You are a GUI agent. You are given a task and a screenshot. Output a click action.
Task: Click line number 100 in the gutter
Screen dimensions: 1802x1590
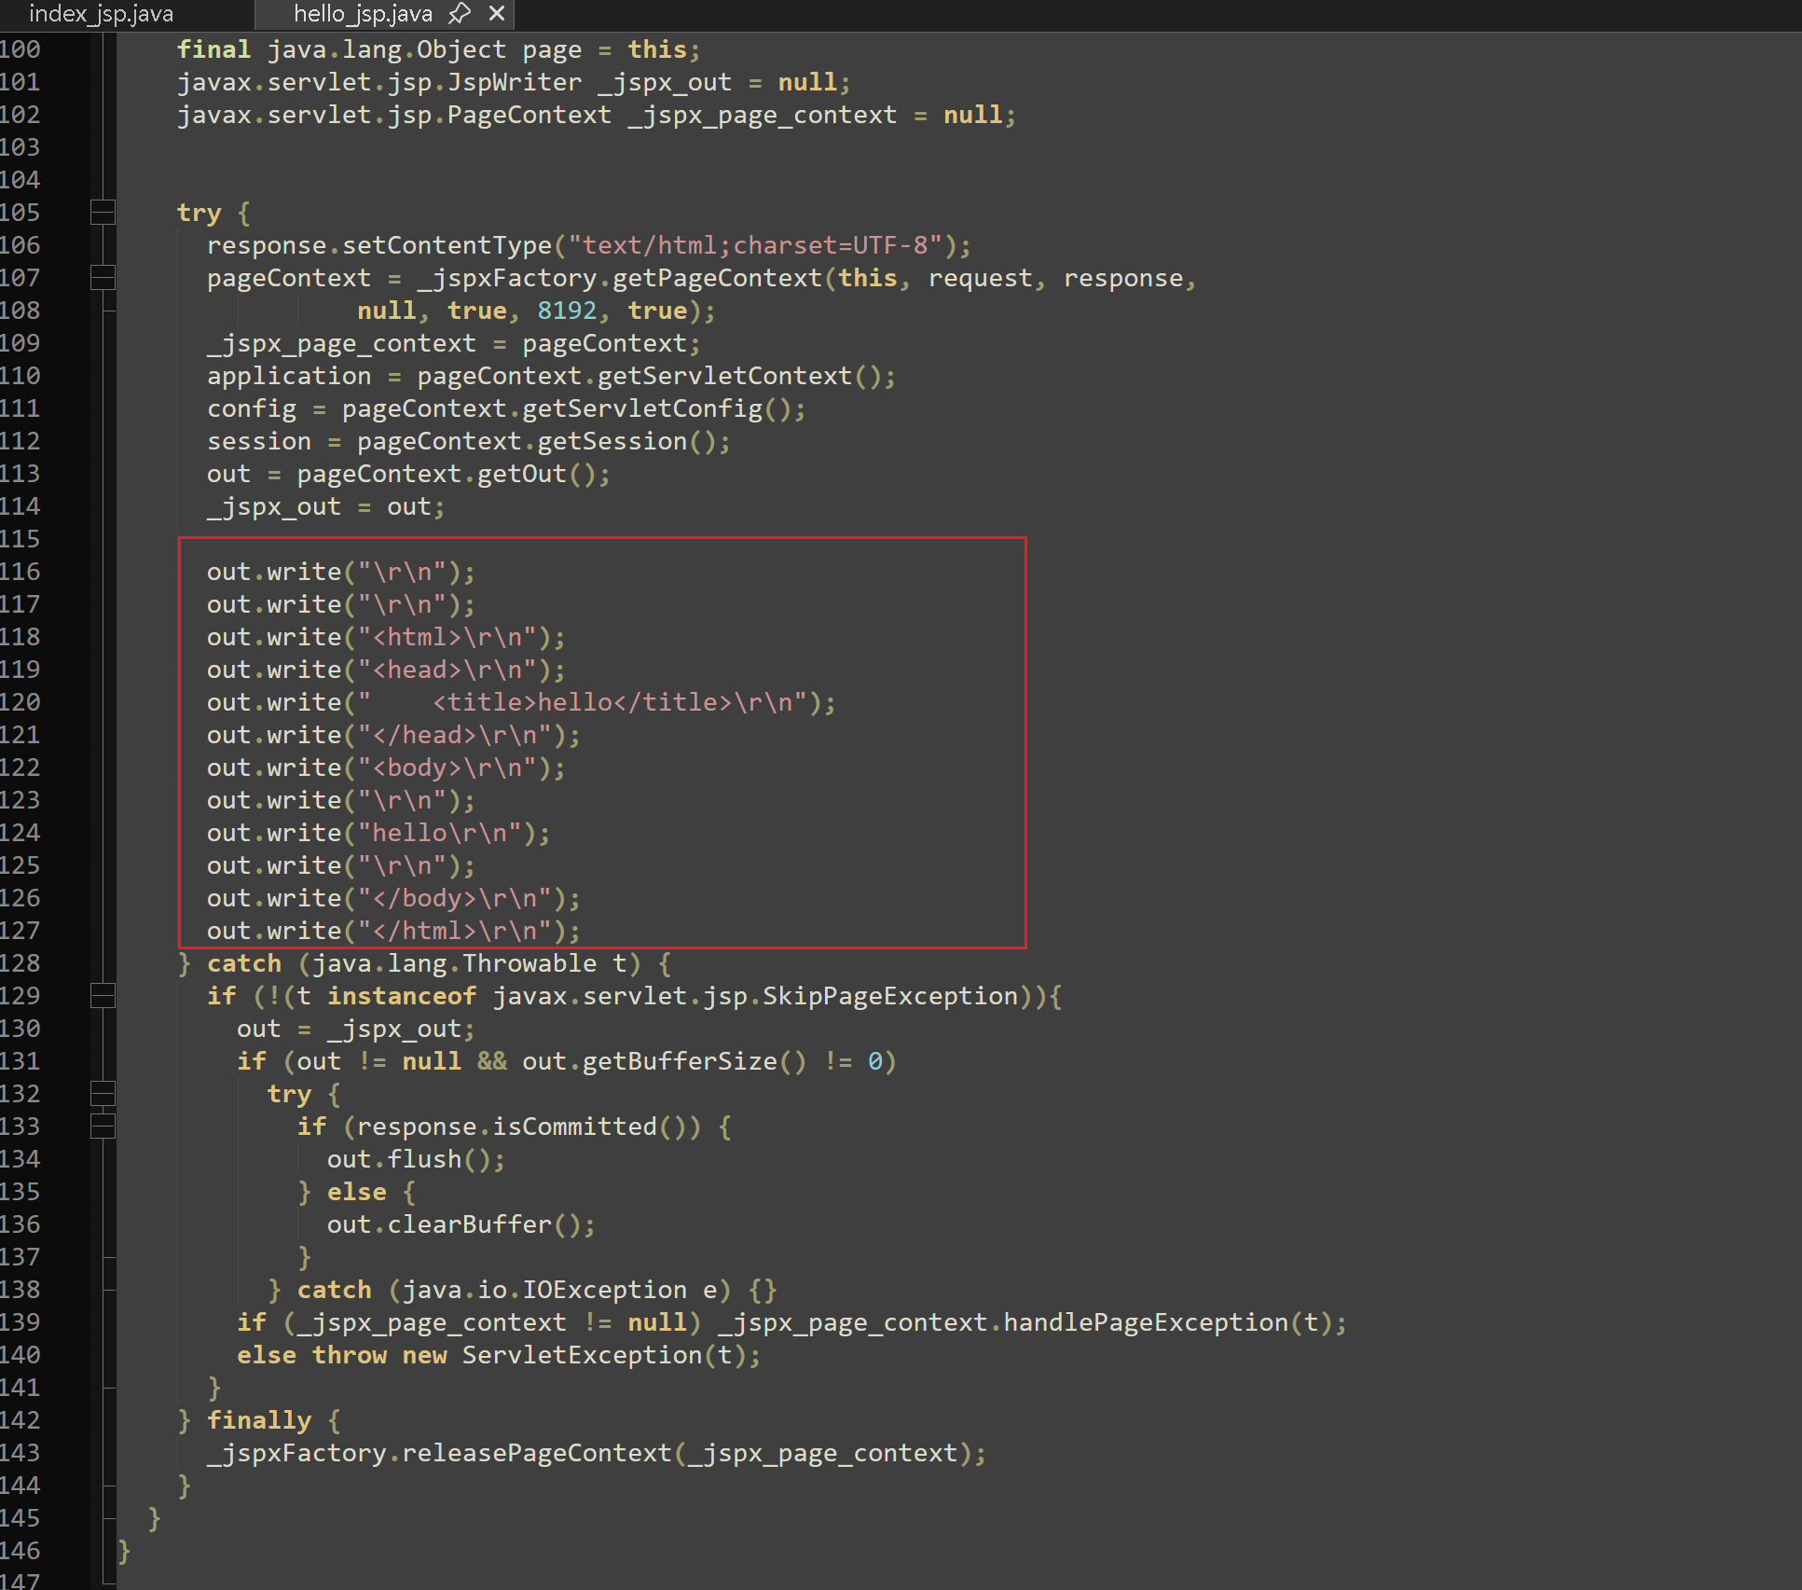coord(21,49)
